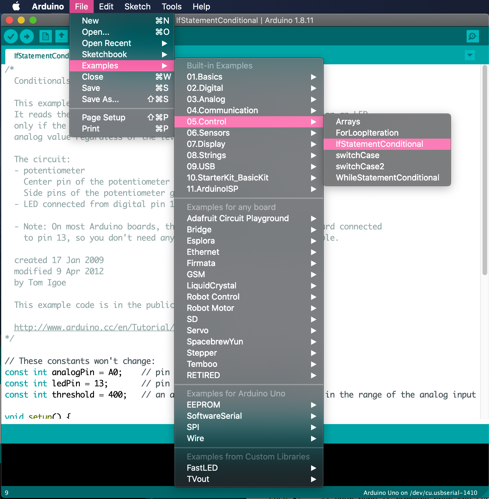The width and height of the screenshot is (489, 499).
Task: Expand the Open Recent submenu
Action: [122, 43]
